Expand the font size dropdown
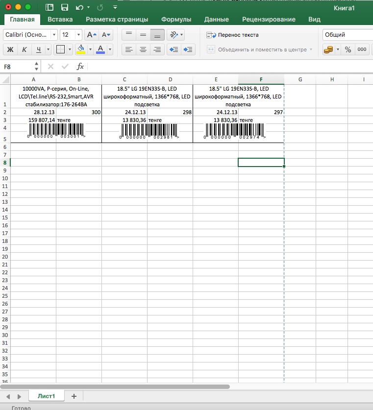The height and width of the screenshot is (410, 373). [x=78, y=35]
